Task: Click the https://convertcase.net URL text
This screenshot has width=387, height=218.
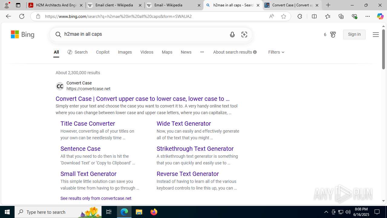Action: click(x=88, y=89)
